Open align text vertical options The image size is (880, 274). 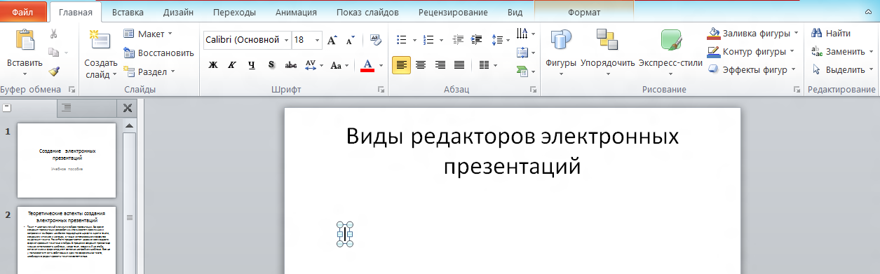(525, 52)
